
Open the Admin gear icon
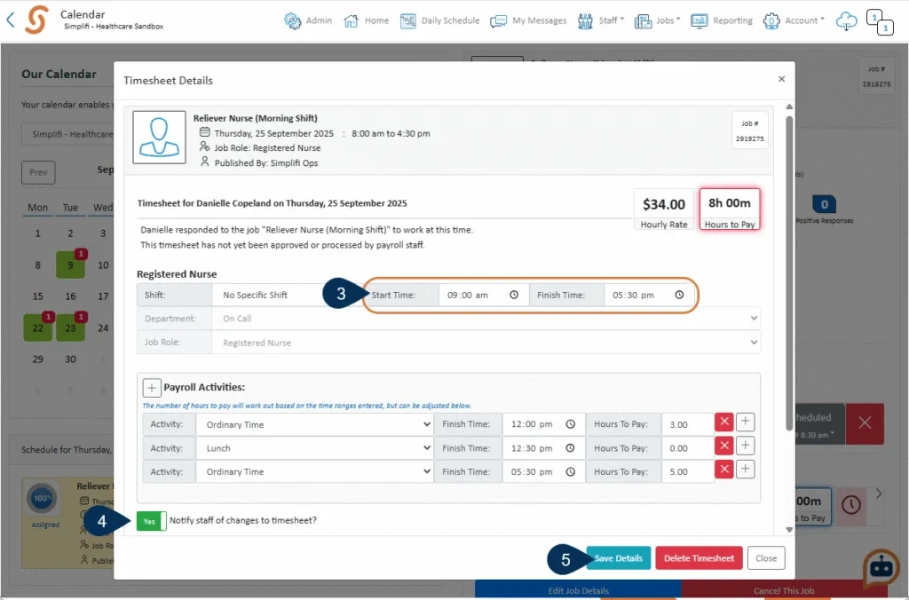pos(293,21)
